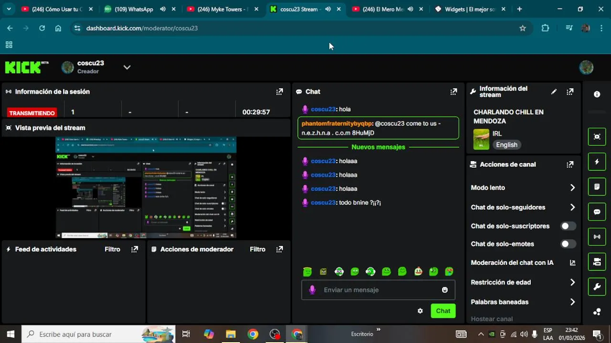611x343 pixels.
Task: Open the volume icon in system tray
Action: pyautogui.click(x=524, y=334)
